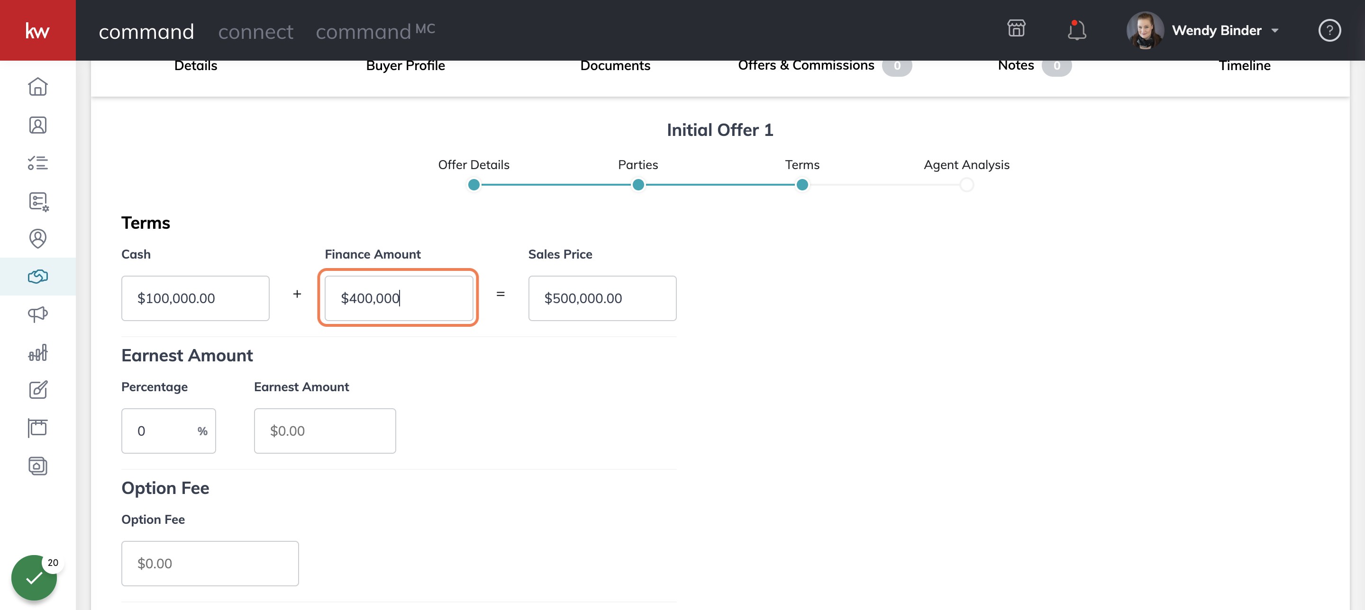Open the notifications bell
The image size is (1365, 610).
(x=1076, y=30)
